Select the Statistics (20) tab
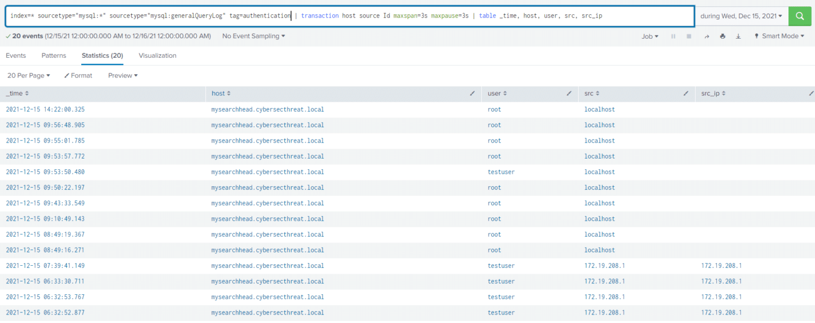 coord(102,56)
